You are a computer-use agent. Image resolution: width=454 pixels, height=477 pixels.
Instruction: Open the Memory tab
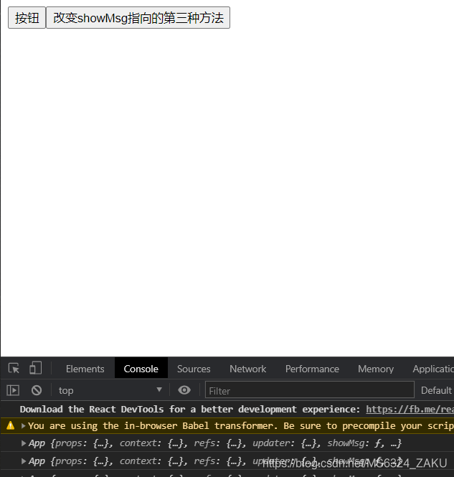376,369
